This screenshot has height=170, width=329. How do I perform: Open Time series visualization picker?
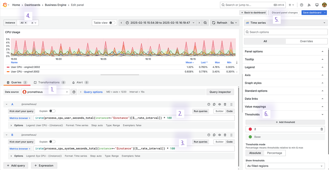tap(285, 22)
